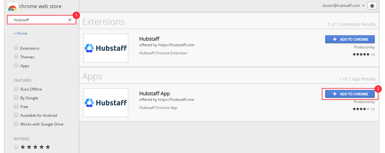This screenshot has height=153, width=385.
Task: Click '1 of 1 Extension Results' text
Action: click(352, 24)
